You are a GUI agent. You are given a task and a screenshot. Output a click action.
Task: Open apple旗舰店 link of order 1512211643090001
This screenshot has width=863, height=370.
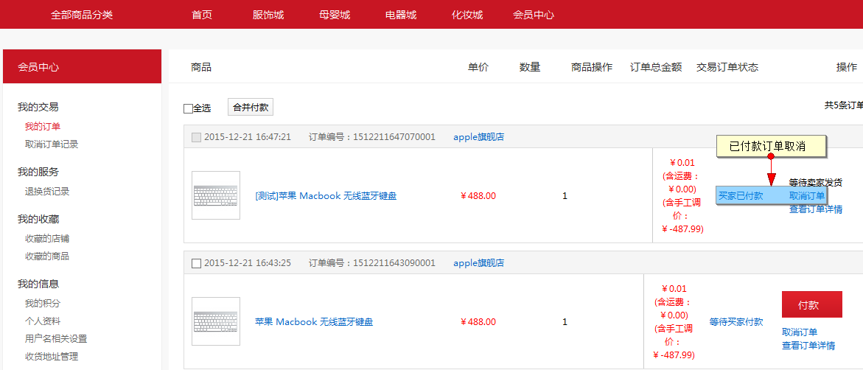pyautogui.click(x=479, y=262)
